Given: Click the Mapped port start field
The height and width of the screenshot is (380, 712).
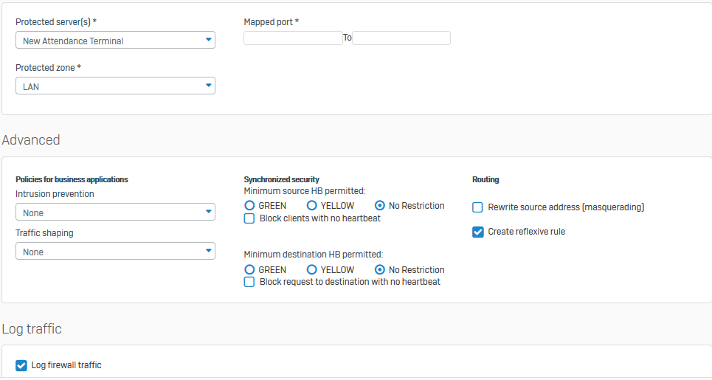Looking at the screenshot, I should point(293,38).
